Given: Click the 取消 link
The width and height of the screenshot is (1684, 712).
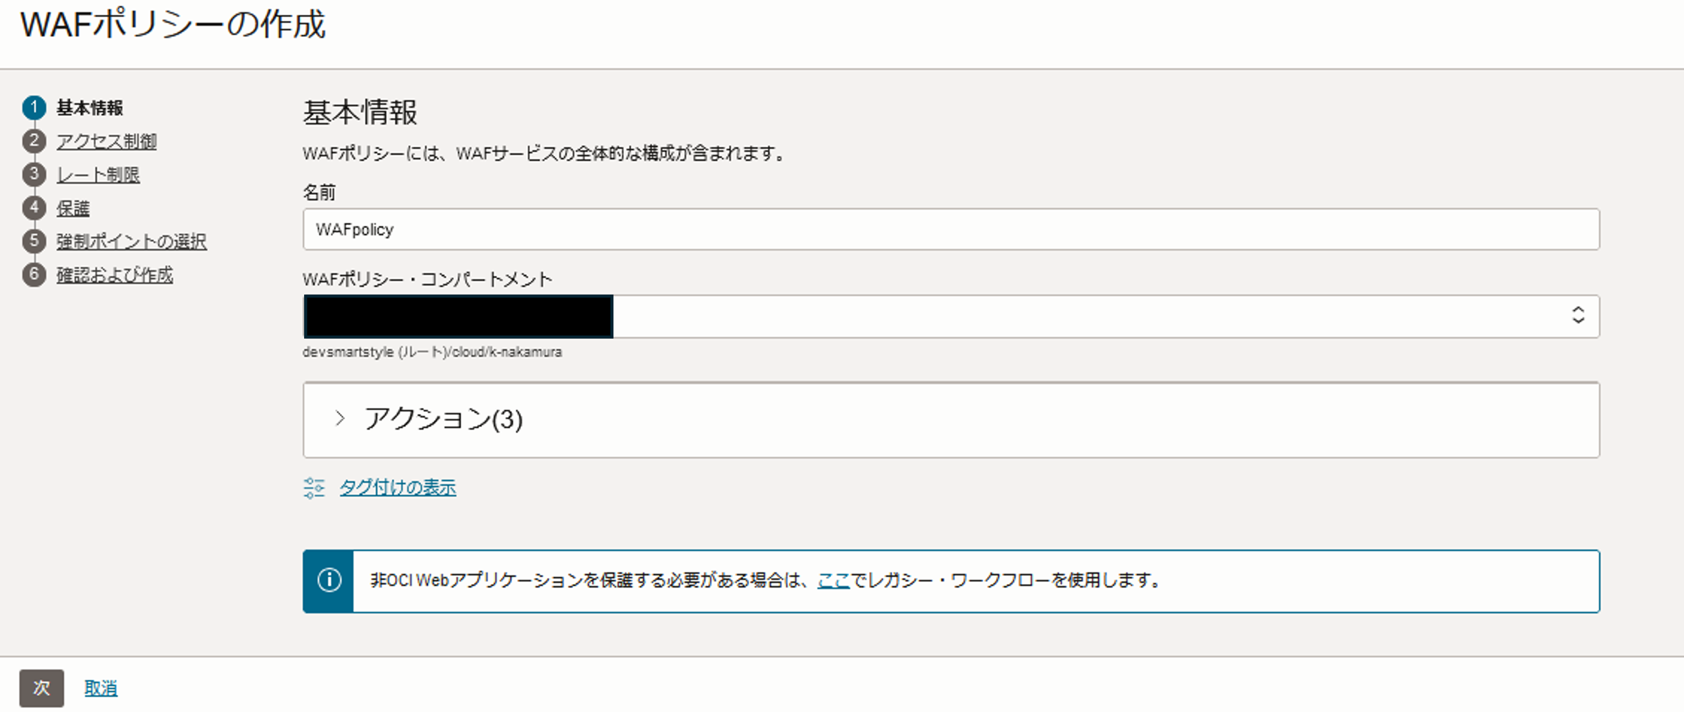Looking at the screenshot, I should [101, 688].
